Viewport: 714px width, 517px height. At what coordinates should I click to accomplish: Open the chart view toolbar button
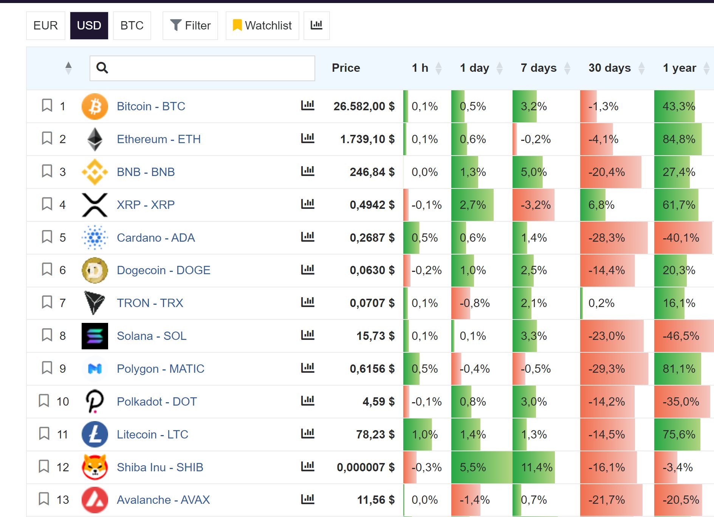pos(317,25)
